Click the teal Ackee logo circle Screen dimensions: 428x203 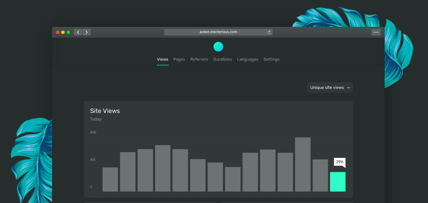pos(218,47)
